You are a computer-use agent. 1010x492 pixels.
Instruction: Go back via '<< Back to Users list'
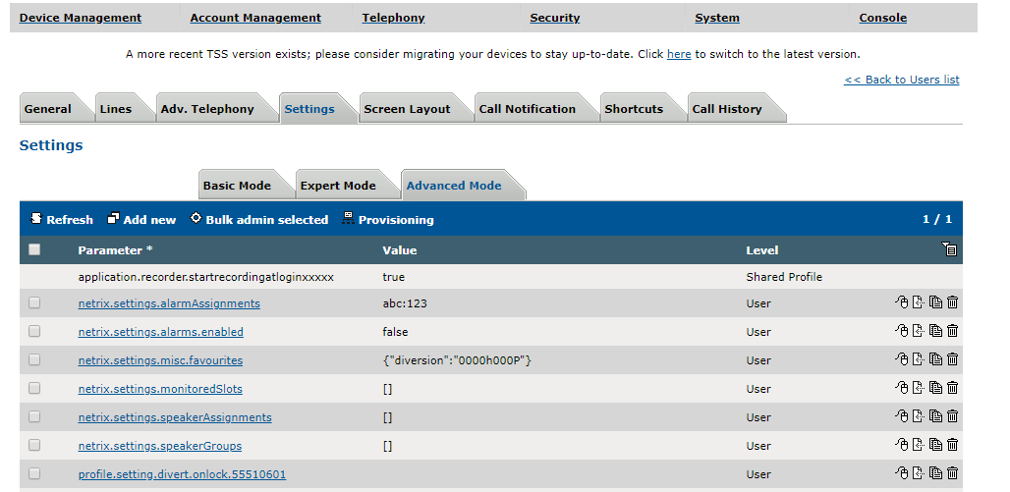pyautogui.click(x=902, y=80)
